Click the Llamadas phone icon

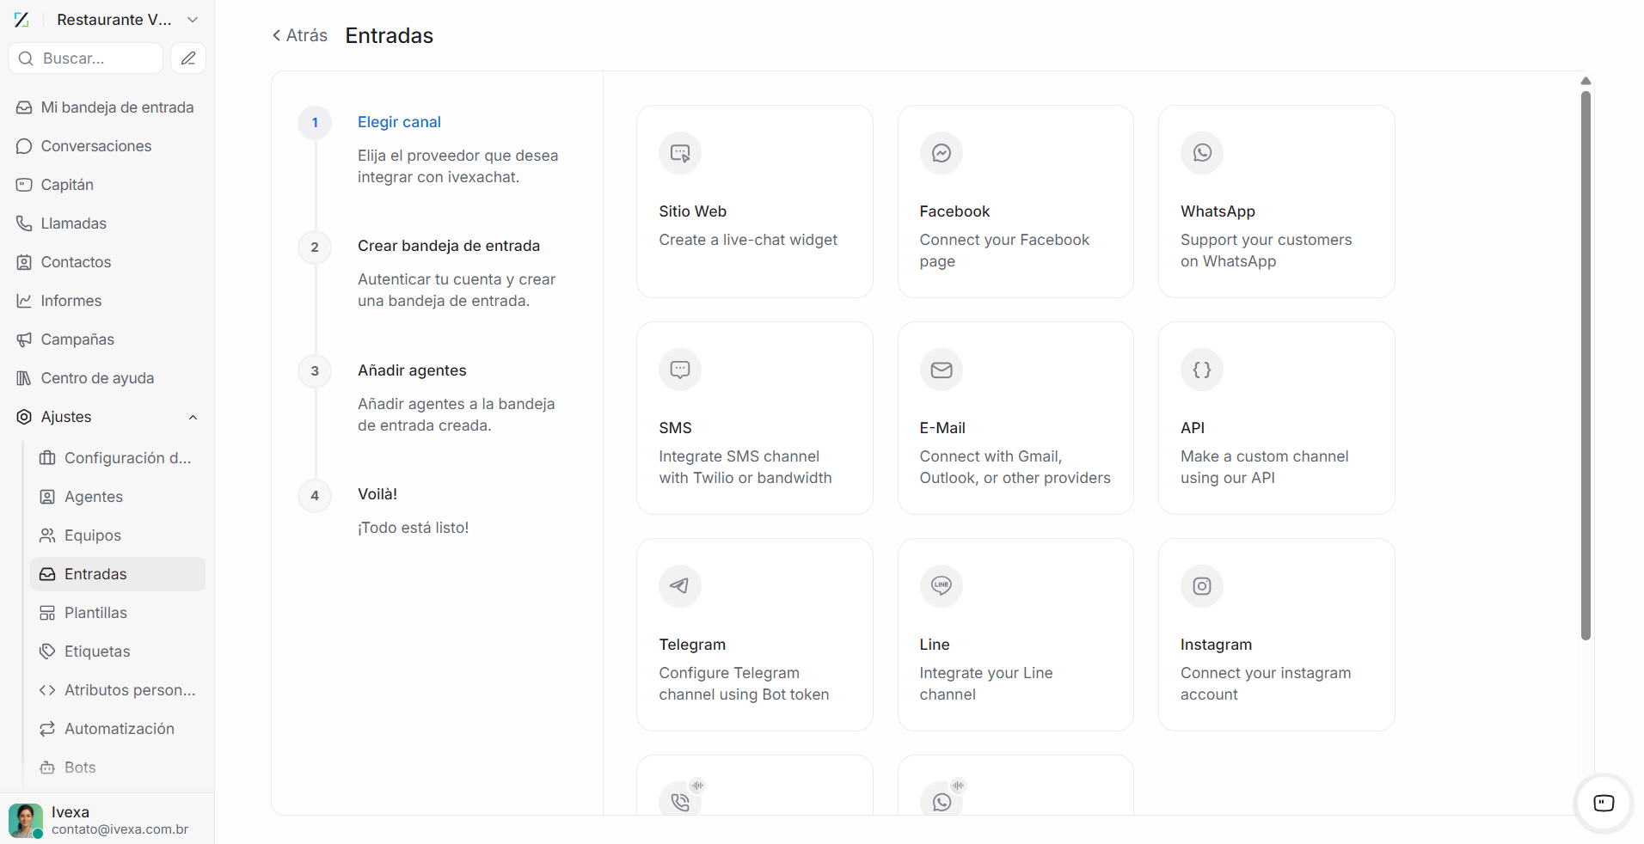24,223
